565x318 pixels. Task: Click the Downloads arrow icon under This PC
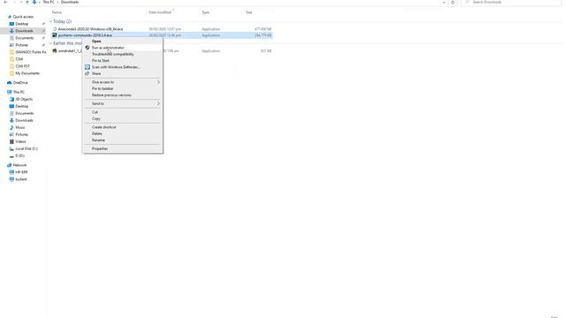pyautogui.click(x=11, y=120)
